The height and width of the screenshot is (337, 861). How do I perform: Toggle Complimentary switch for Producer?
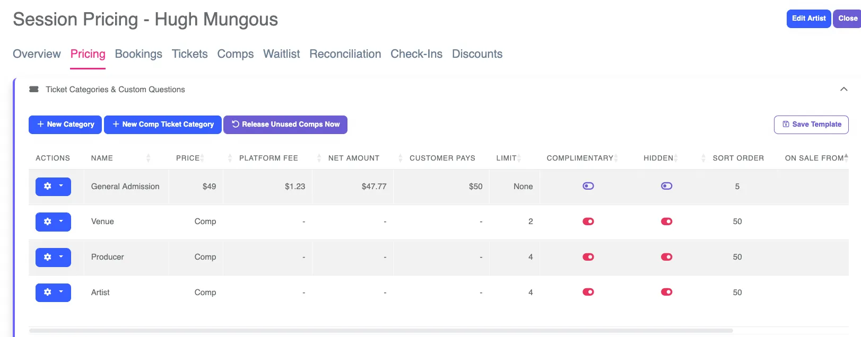pyautogui.click(x=588, y=257)
